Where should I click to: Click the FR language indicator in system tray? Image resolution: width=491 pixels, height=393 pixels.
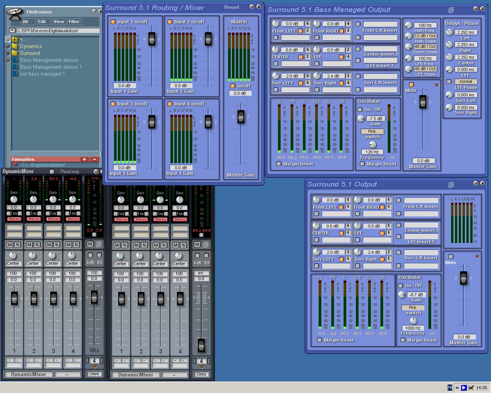coord(450,388)
